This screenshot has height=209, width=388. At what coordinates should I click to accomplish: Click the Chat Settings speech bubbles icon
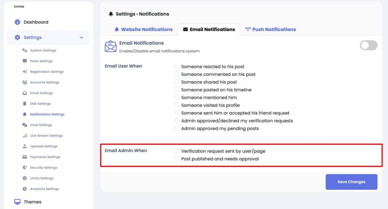tap(25, 125)
